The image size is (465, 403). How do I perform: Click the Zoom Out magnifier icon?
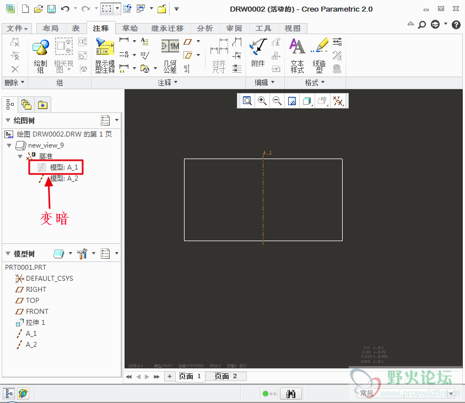point(277,101)
